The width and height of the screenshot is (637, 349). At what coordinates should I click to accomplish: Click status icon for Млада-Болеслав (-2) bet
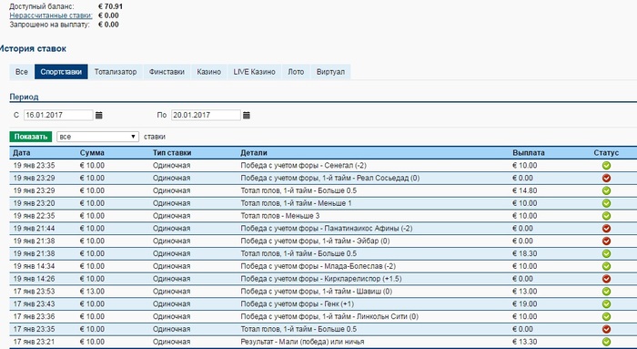click(x=606, y=266)
